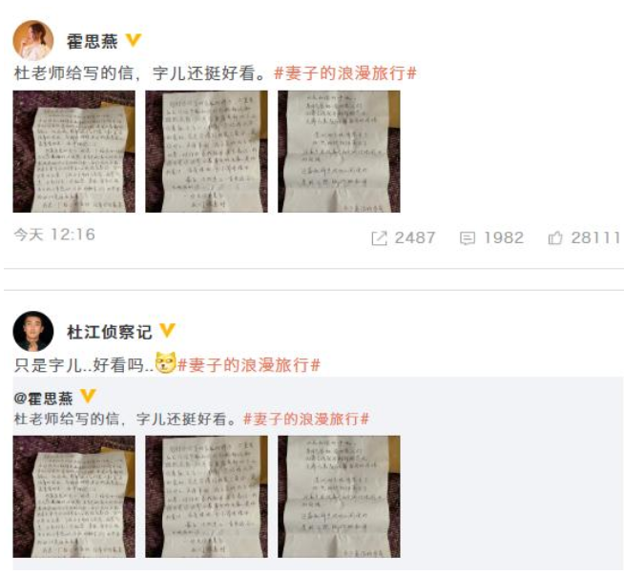Open 杜江侦察记's profile avatar

(33, 332)
